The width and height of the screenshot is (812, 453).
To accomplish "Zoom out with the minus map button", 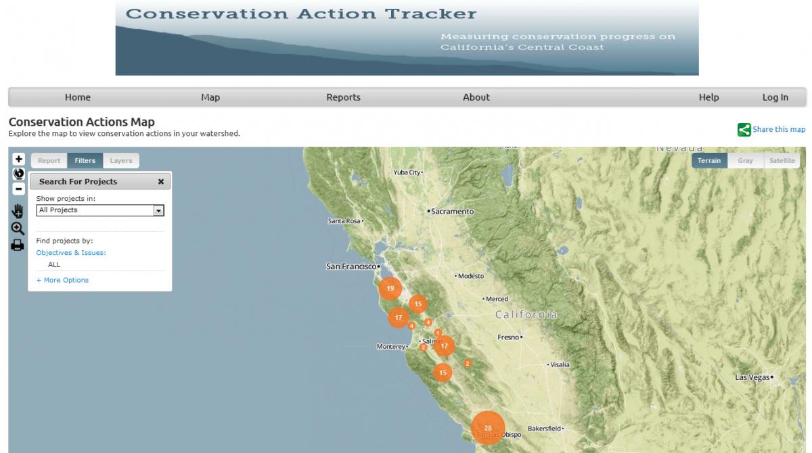I will coord(18,189).
